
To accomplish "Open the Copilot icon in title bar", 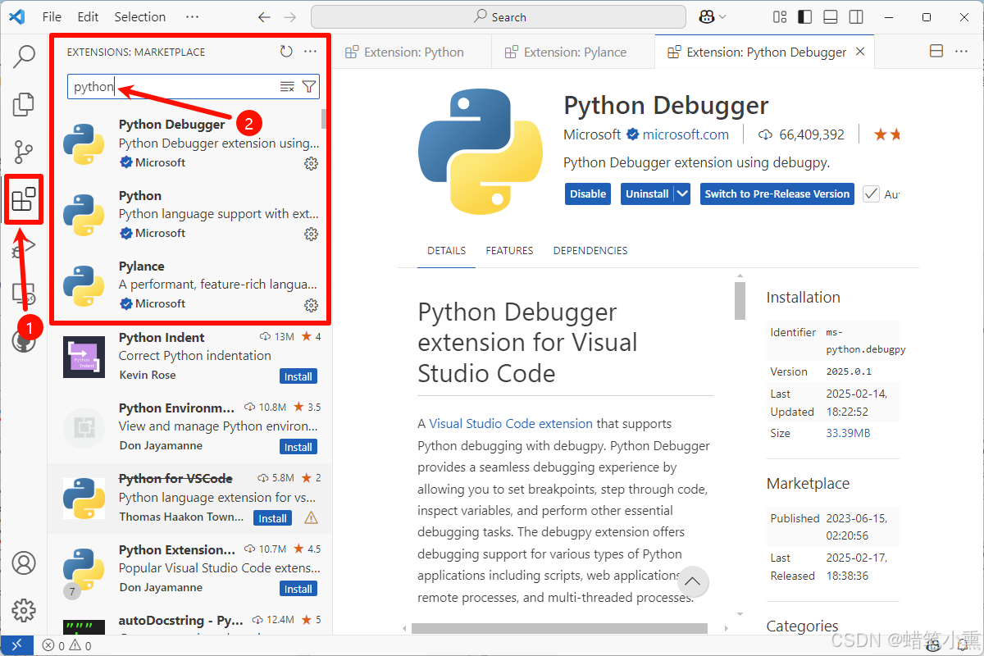I will [707, 17].
